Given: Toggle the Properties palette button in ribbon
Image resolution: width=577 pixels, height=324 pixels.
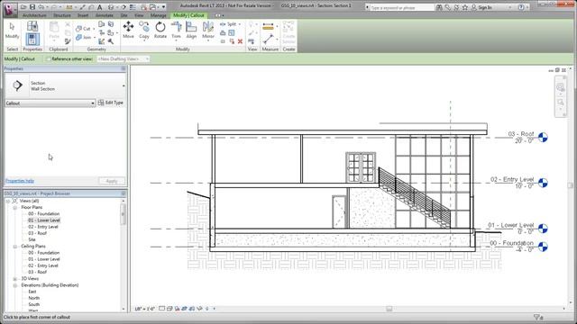Looking at the screenshot, I should [x=32, y=40].
